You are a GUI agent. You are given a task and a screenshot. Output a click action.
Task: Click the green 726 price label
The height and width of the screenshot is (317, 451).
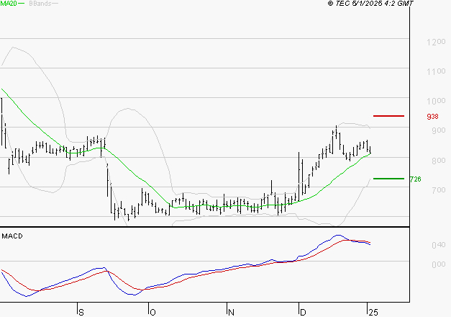point(415,179)
